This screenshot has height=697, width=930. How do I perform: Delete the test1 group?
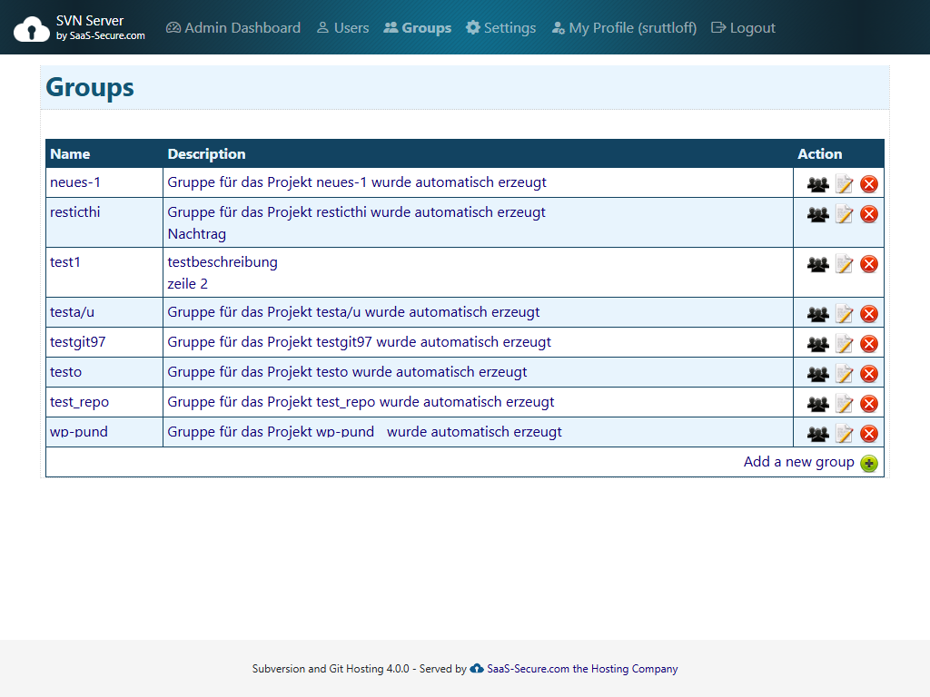(x=869, y=264)
